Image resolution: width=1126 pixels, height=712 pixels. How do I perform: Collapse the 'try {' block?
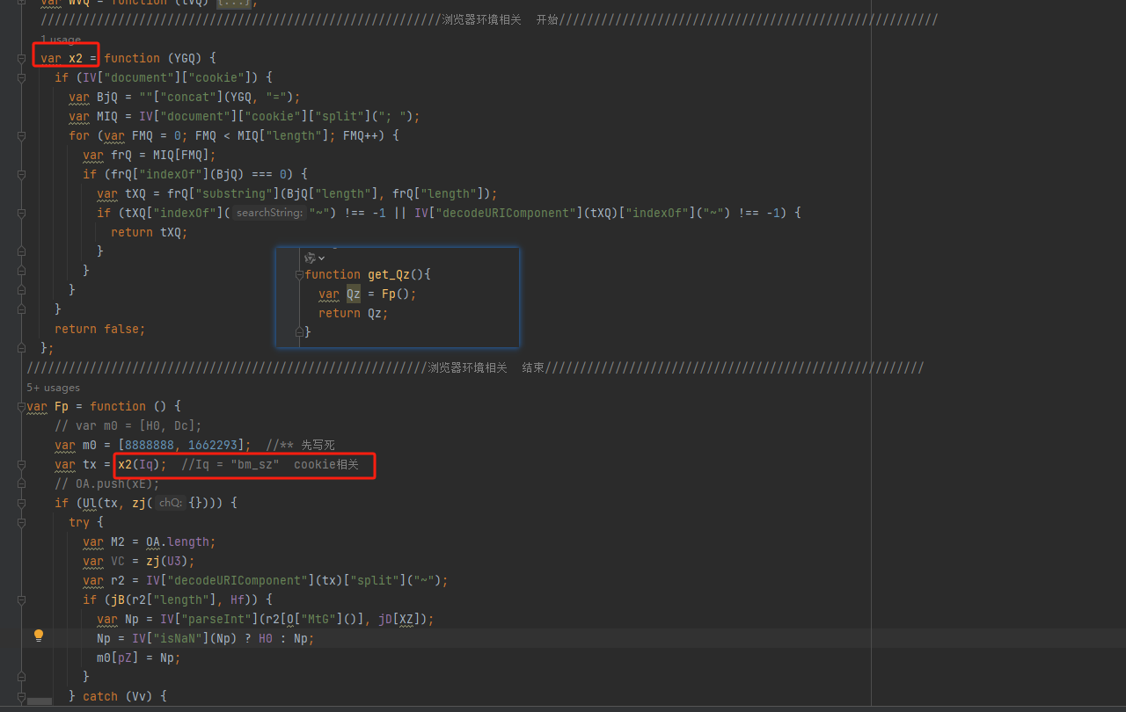[20, 522]
